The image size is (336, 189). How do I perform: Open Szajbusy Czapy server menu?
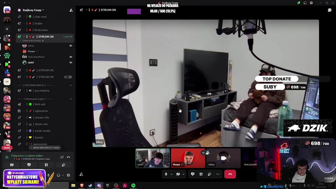33,10
